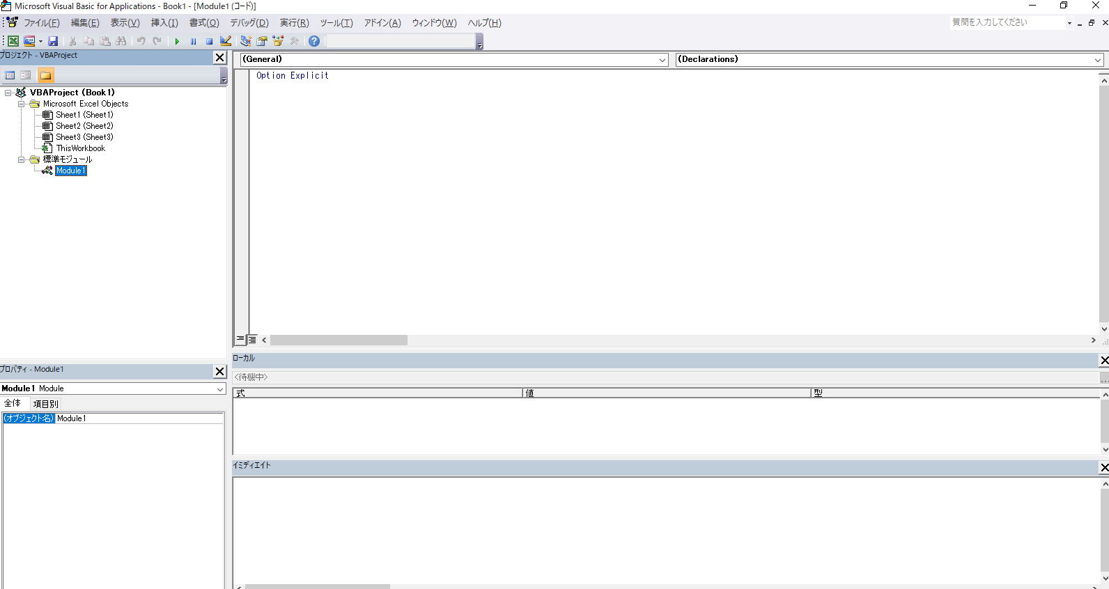Open the Insert object dropdown arrow
Viewport: 1109px width, 589px height.
coord(40,41)
